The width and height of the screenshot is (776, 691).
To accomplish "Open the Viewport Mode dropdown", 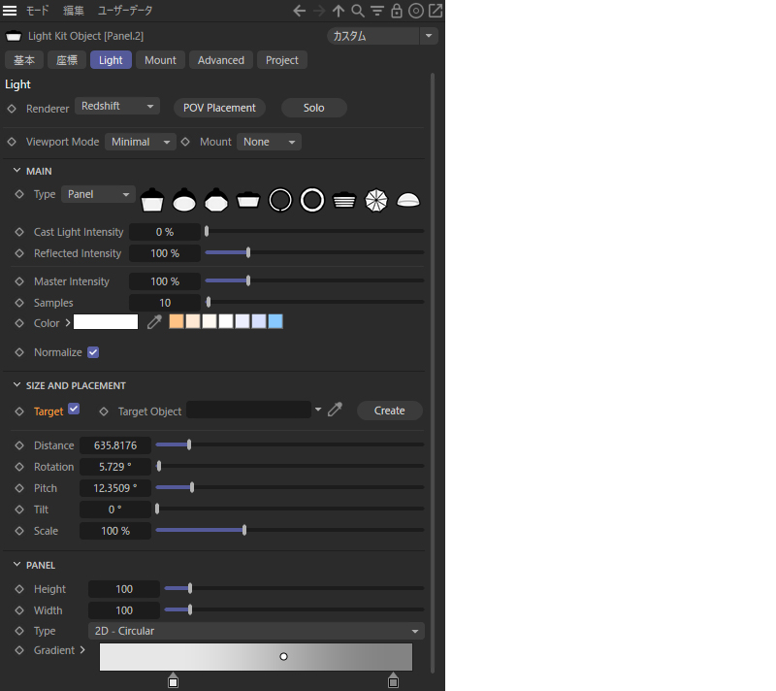I will pos(140,142).
